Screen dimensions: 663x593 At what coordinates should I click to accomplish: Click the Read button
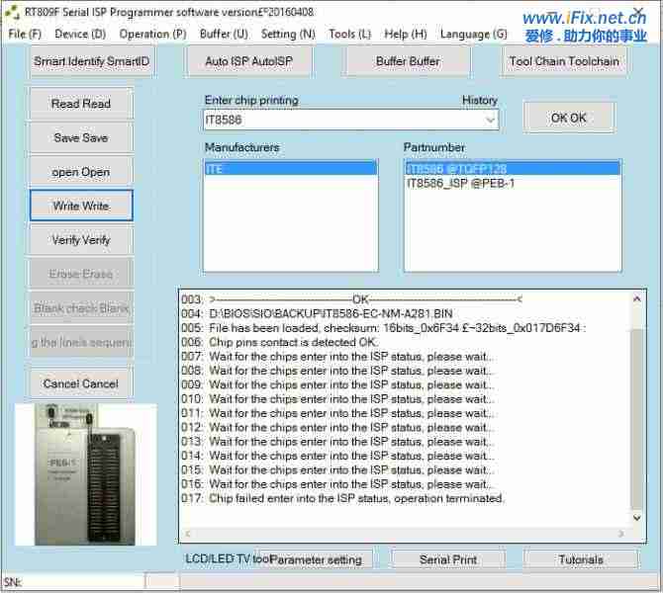coord(80,104)
